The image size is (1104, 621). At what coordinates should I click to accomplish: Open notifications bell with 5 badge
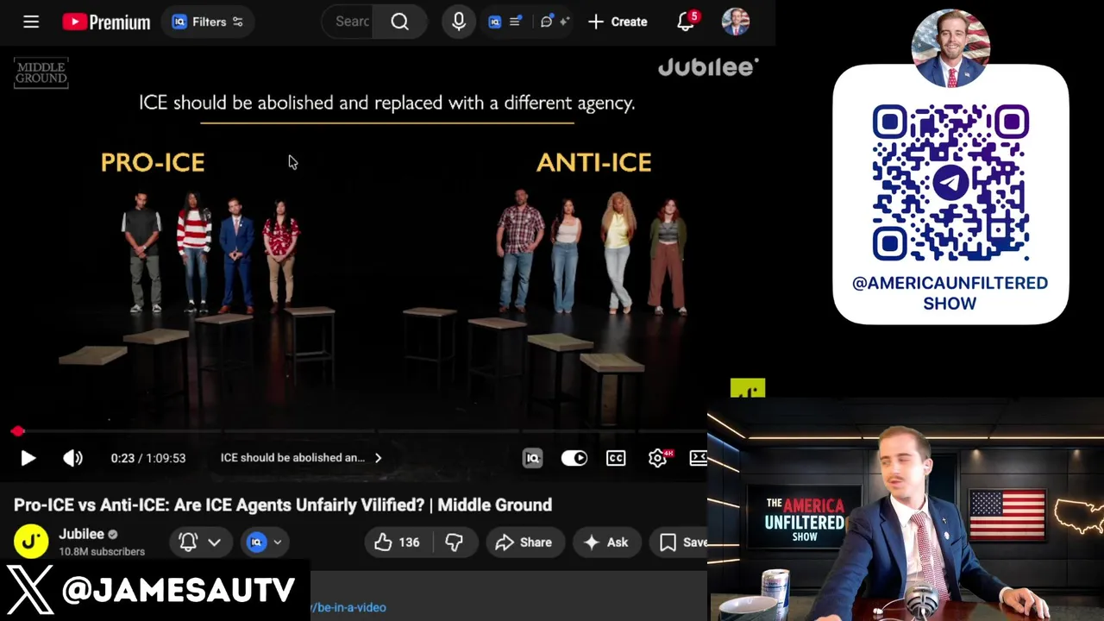tap(687, 22)
